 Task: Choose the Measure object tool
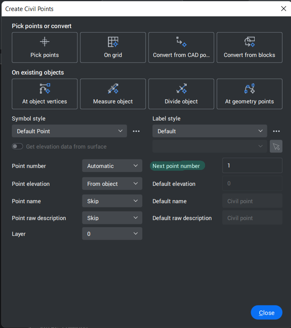tap(113, 94)
